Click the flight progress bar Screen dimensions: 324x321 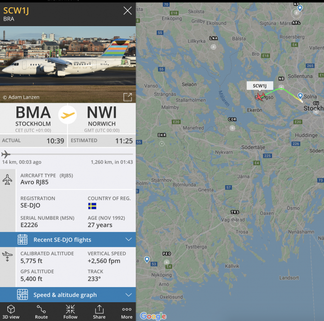pos(68,154)
